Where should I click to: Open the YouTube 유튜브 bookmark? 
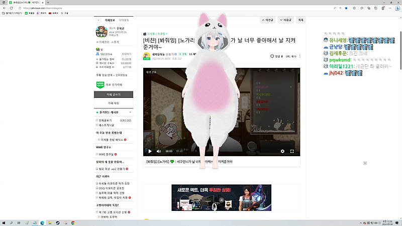pyautogui.click(x=53, y=13)
